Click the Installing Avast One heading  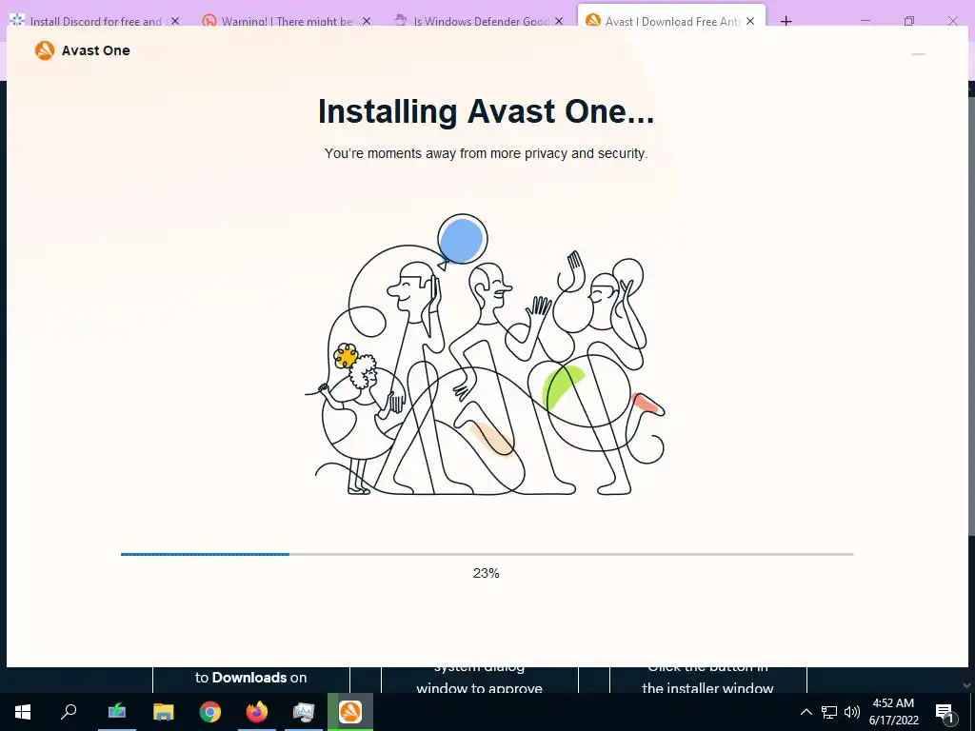point(487,111)
